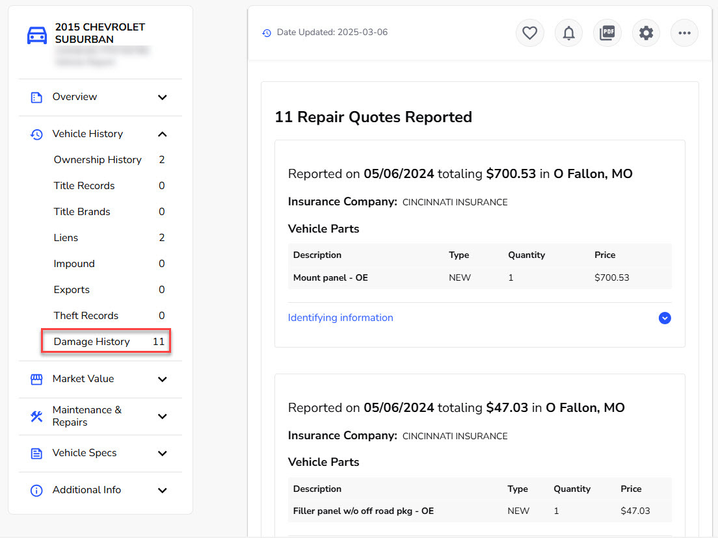
Task: Click the bell notification icon
Action: [x=568, y=33]
